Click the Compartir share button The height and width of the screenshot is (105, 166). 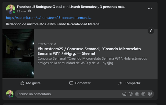pyautogui.click(x=129, y=83)
